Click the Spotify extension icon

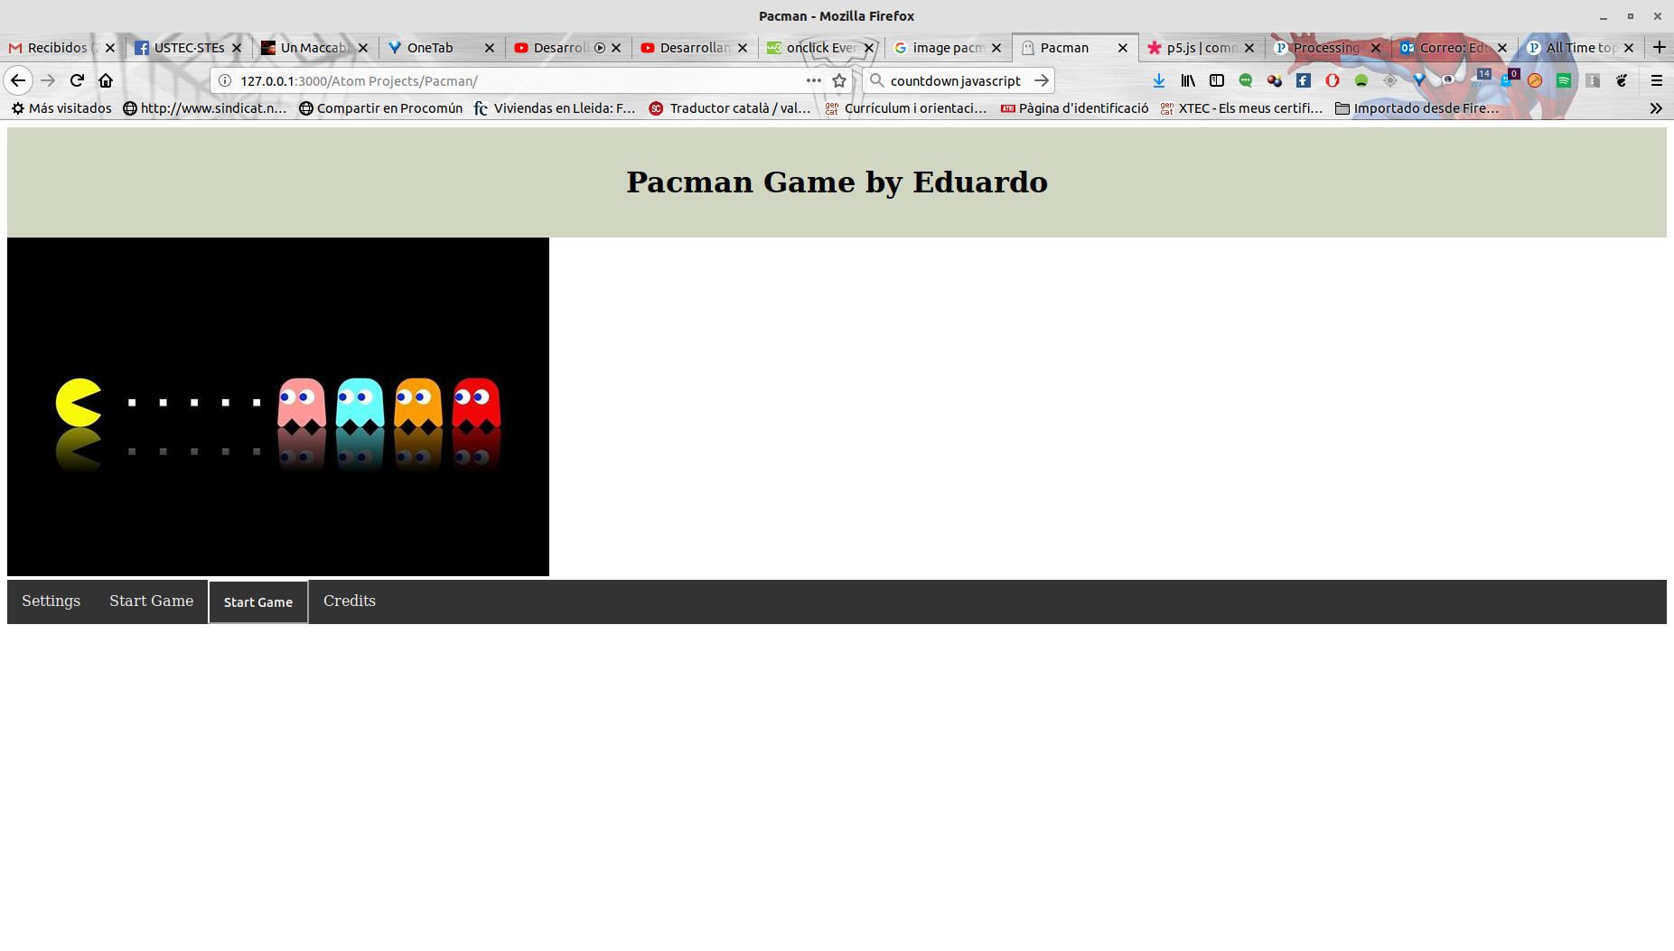coord(1564,80)
